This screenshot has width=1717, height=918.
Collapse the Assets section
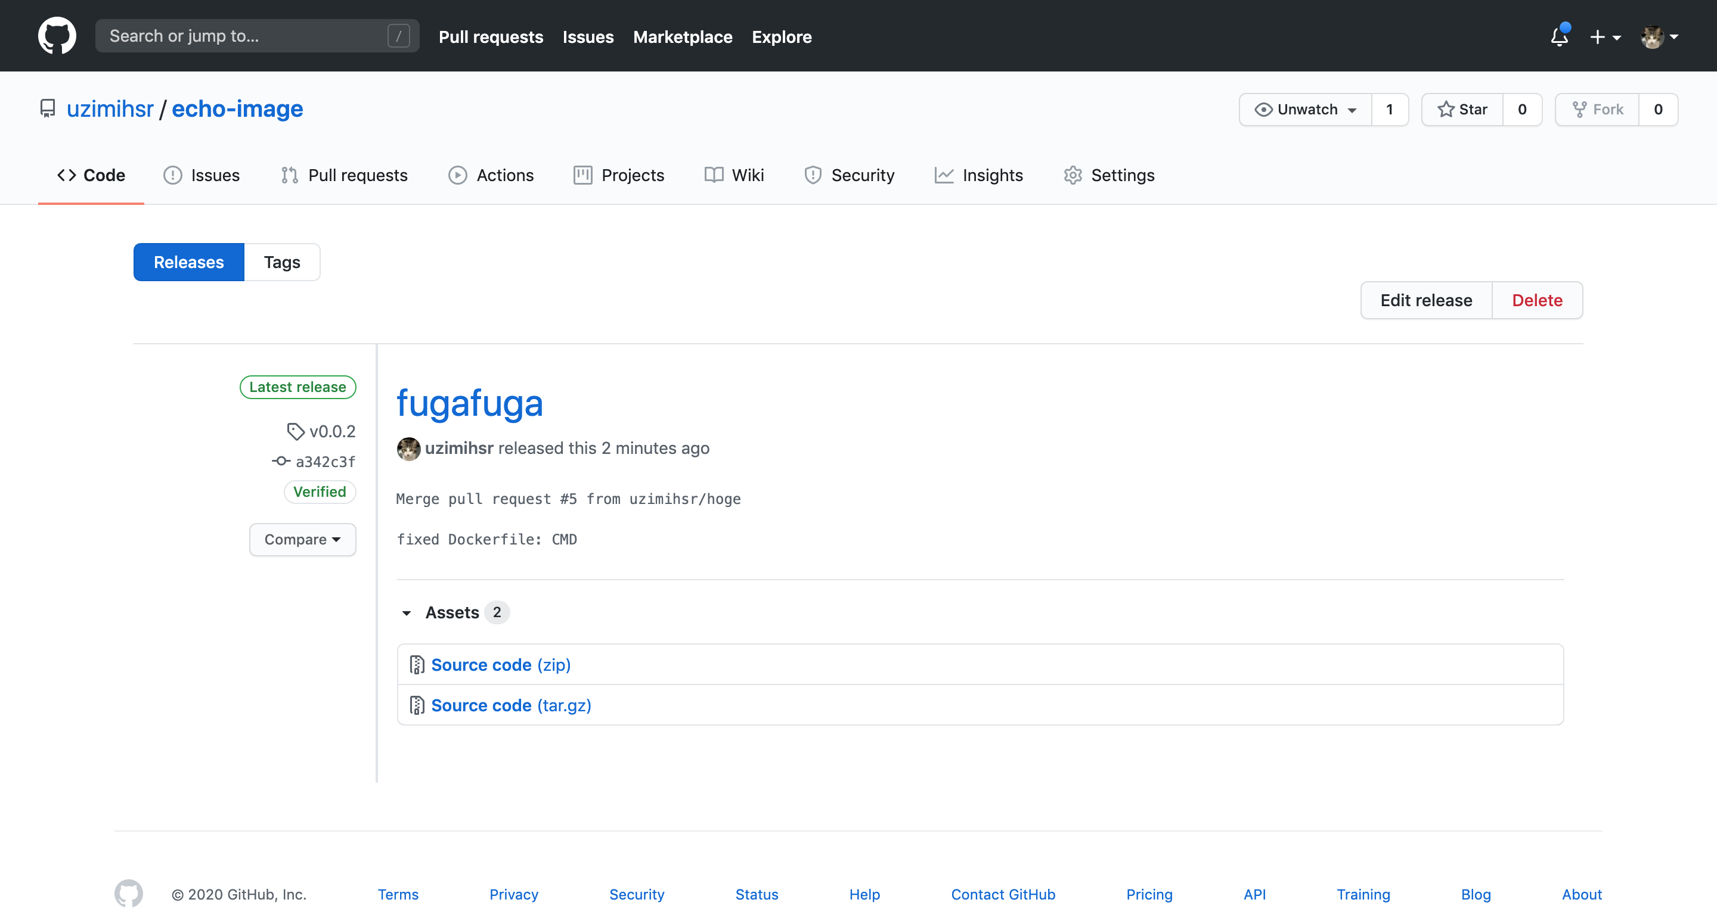pyautogui.click(x=454, y=612)
